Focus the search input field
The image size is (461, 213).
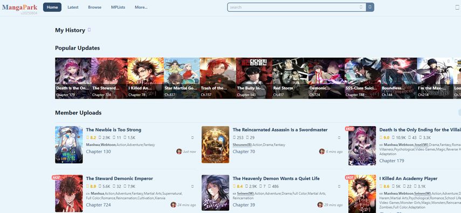(x=297, y=7)
